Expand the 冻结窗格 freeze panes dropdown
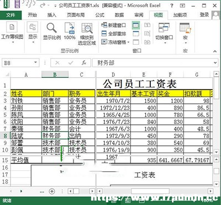Viewport: 221px width, 205px height. (128, 43)
